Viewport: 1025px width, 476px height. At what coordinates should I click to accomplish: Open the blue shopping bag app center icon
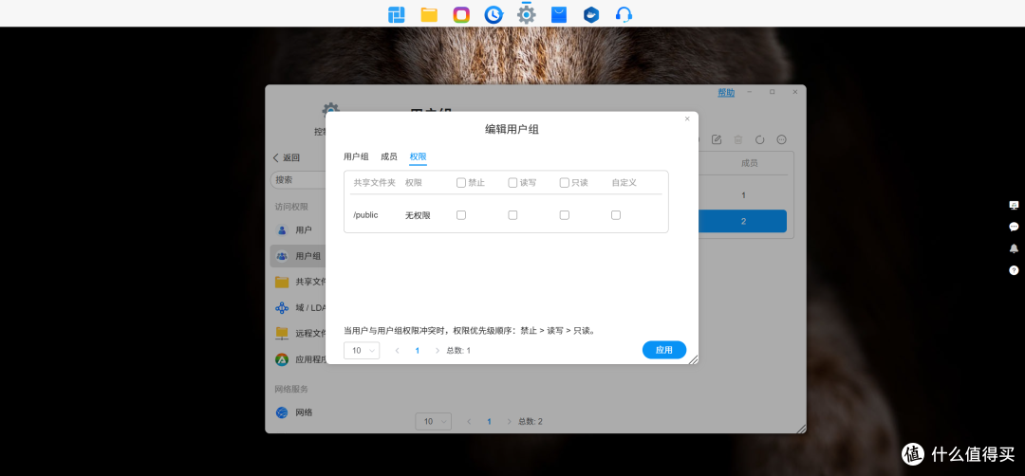click(x=559, y=14)
